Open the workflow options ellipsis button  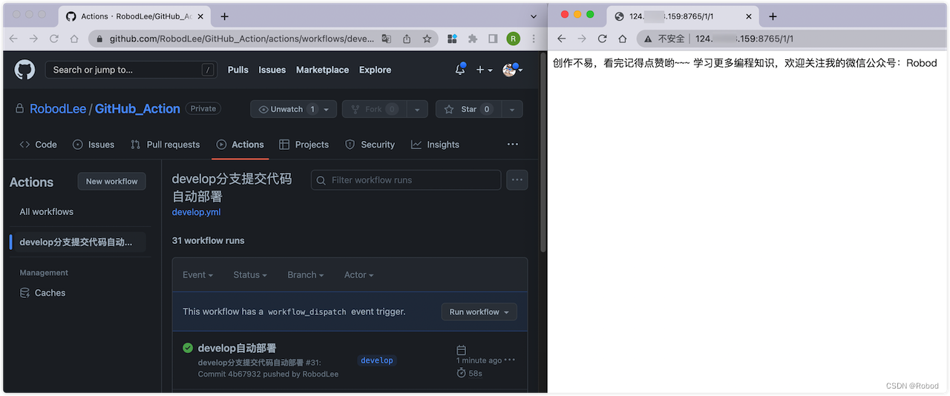[x=517, y=179]
